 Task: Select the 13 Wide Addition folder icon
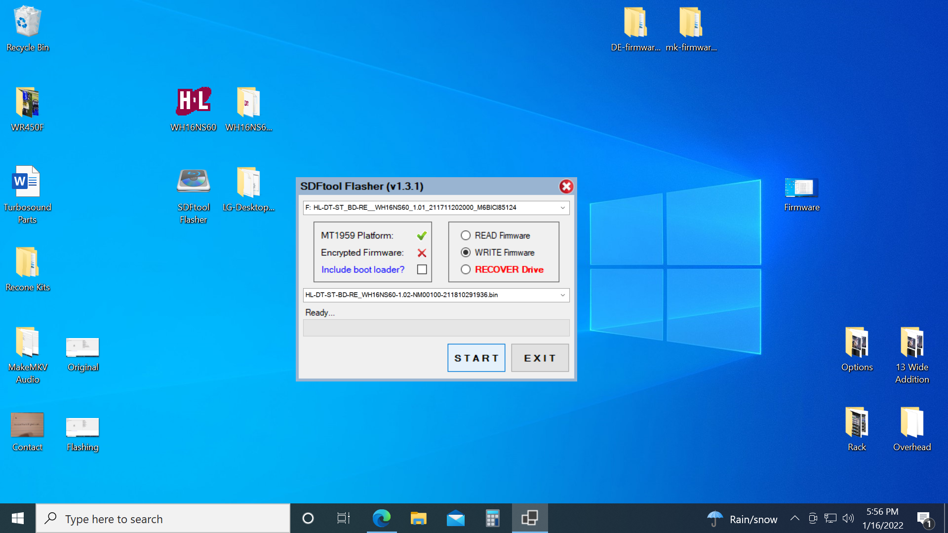click(x=912, y=355)
